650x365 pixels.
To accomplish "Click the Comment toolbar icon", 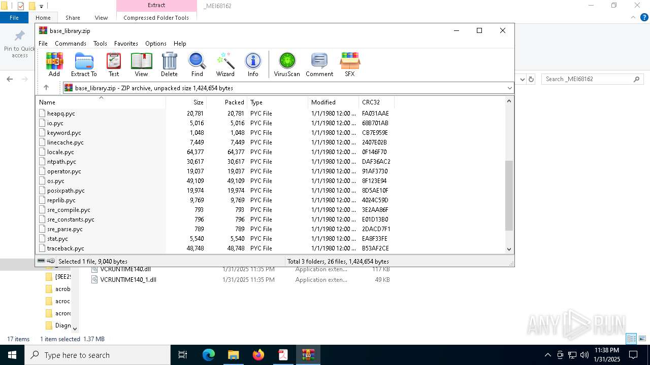I will [319, 64].
